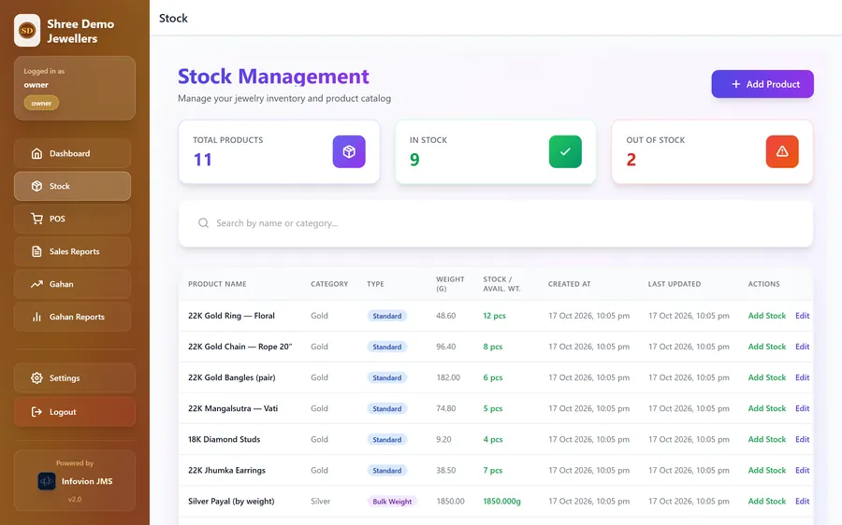Edit the 22K Gold Chain — Rope 20" row

click(803, 347)
